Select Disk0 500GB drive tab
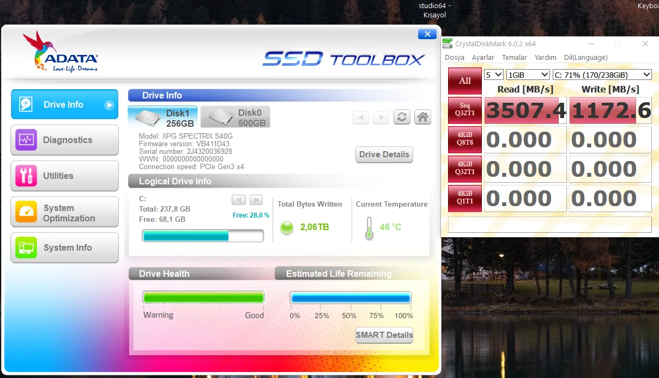 click(235, 117)
